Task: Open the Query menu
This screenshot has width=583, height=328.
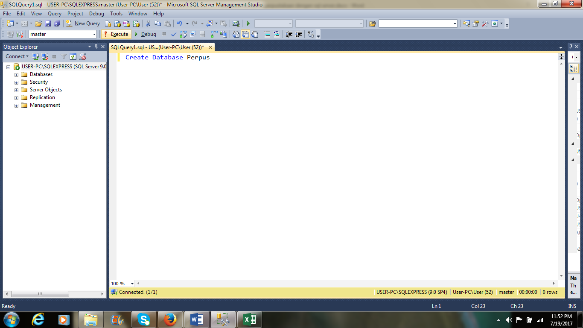Action: tap(54, 14)
